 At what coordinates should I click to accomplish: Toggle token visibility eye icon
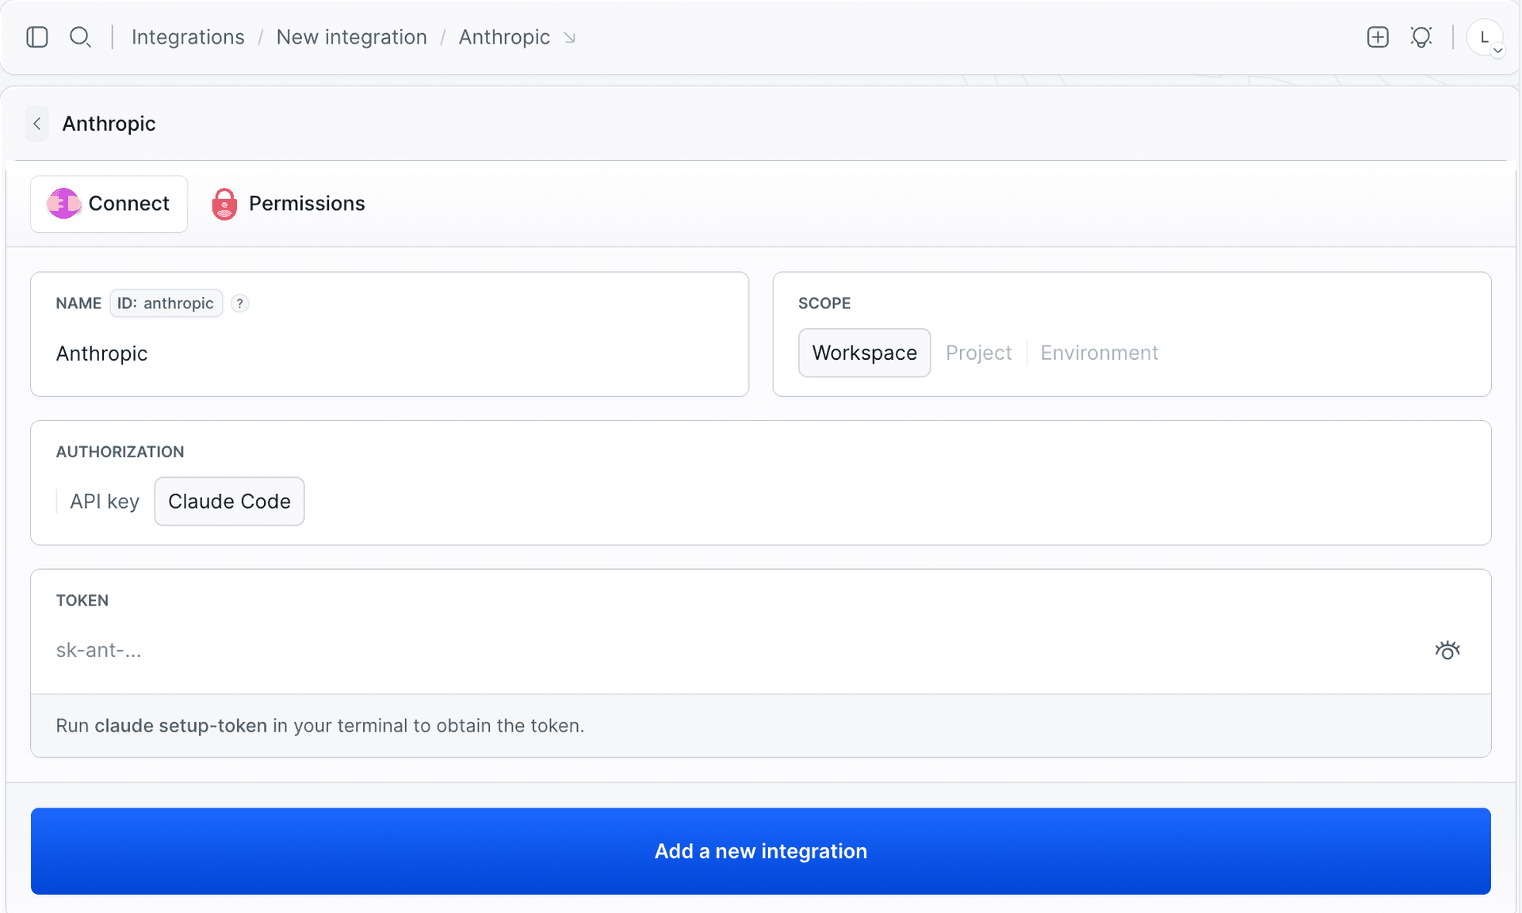coord(1447,651)
